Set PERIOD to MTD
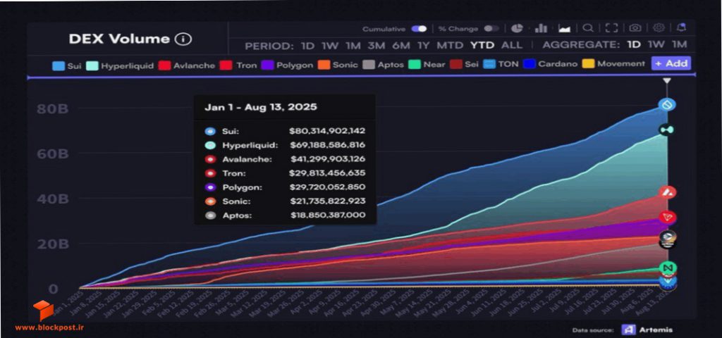 coord(451,46)
